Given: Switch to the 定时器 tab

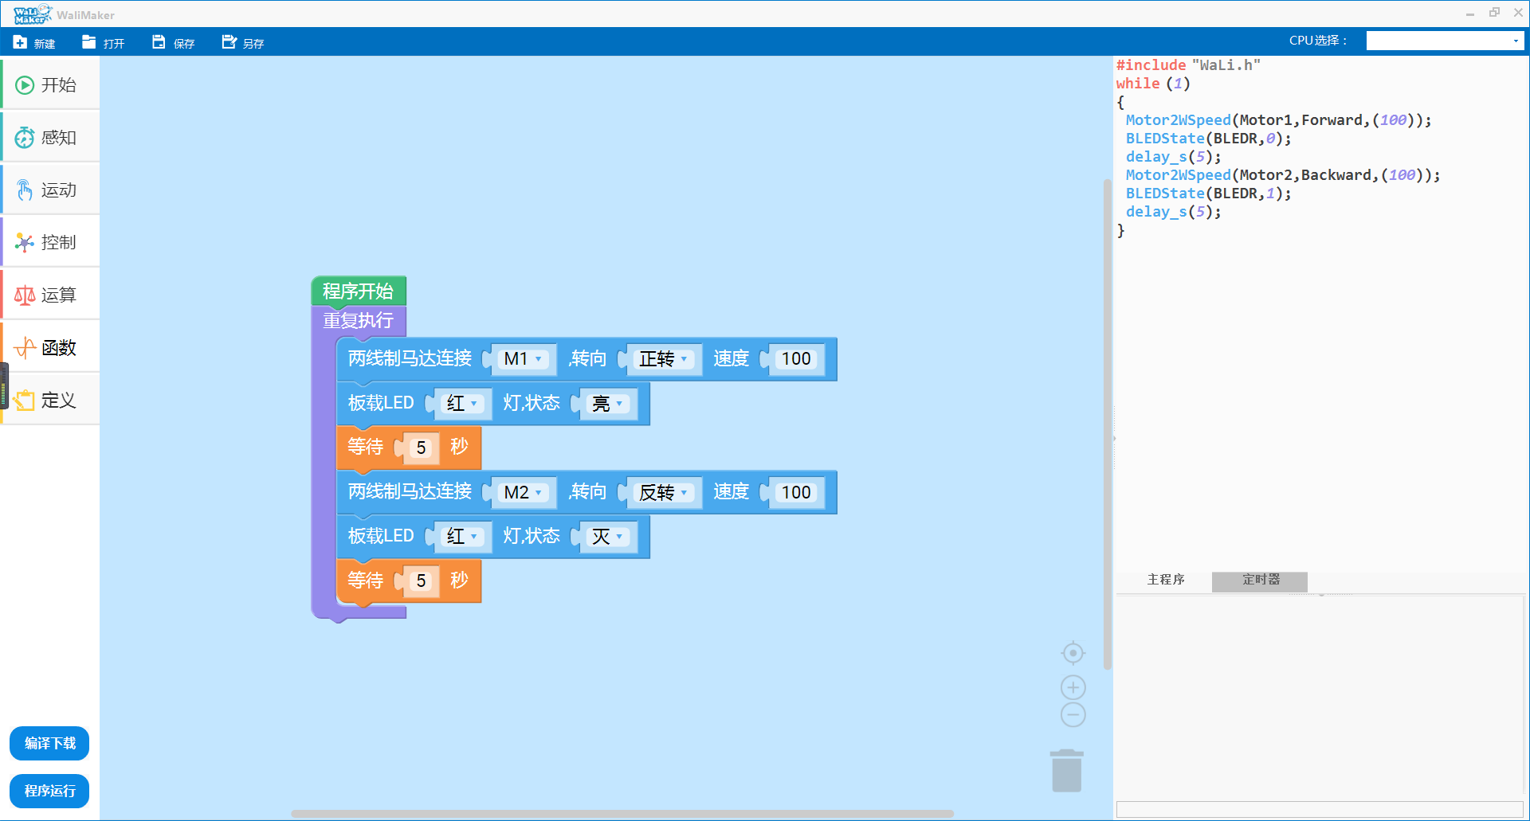Looking at the screenshot, I should click(x=1260, y=580).
